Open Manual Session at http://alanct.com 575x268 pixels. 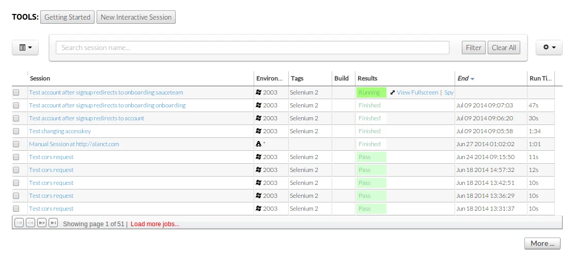click(74, 144)
